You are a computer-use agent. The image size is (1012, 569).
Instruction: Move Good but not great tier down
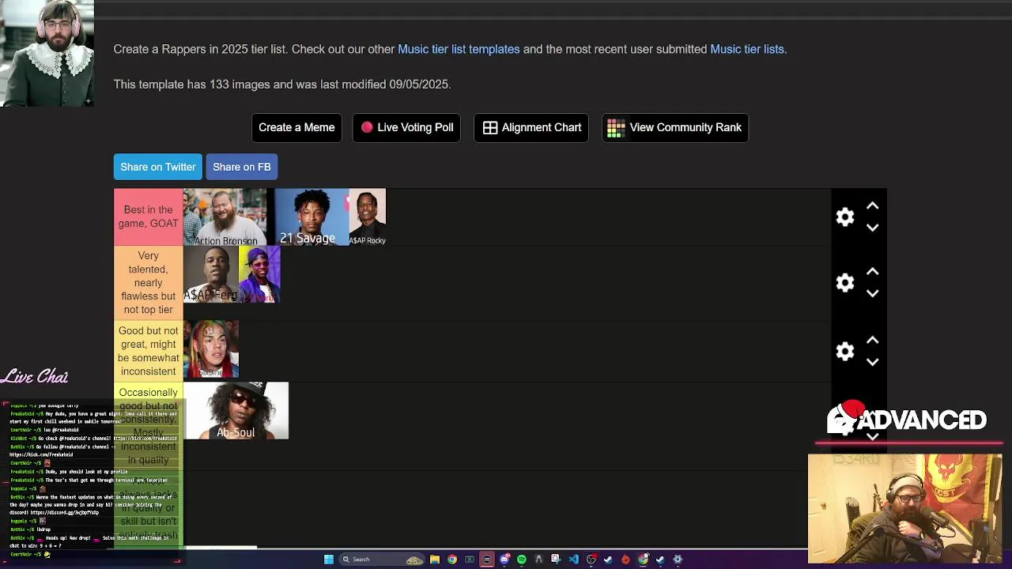pos(872,362)
